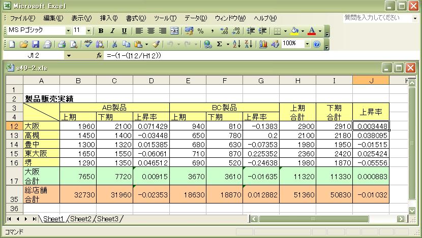Toggle bold formatting
Screen dimensions: 422x238
point(101,31)
